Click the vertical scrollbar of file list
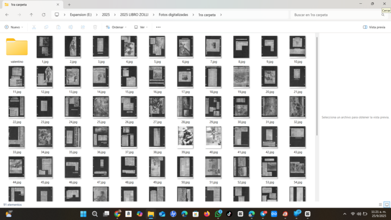 (317, 86)
